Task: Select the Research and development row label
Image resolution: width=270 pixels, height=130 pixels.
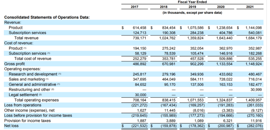Action: click(x=33, y=74)
